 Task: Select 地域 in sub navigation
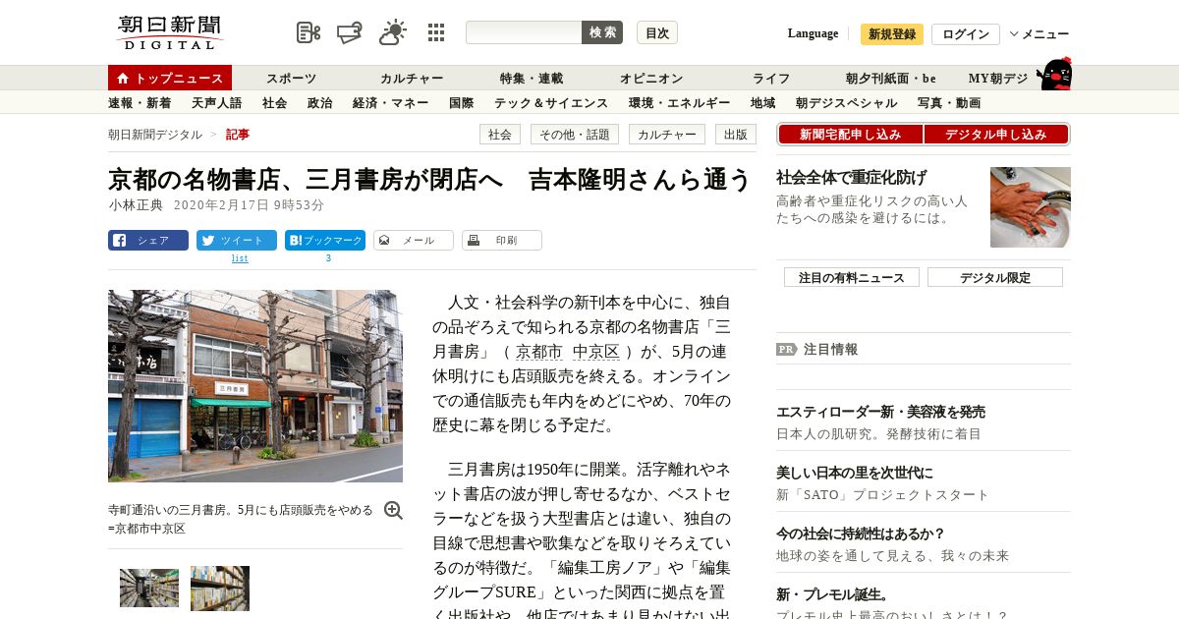[x=762, y=103]
